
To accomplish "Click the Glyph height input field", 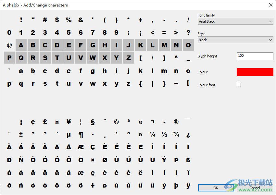I will pos(255,56).
